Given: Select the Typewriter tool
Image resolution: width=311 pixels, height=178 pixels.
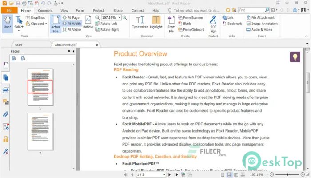Looking at the screenshot, I should point(140,22).
